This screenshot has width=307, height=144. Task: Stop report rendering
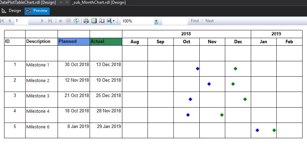tap(68, 21)
